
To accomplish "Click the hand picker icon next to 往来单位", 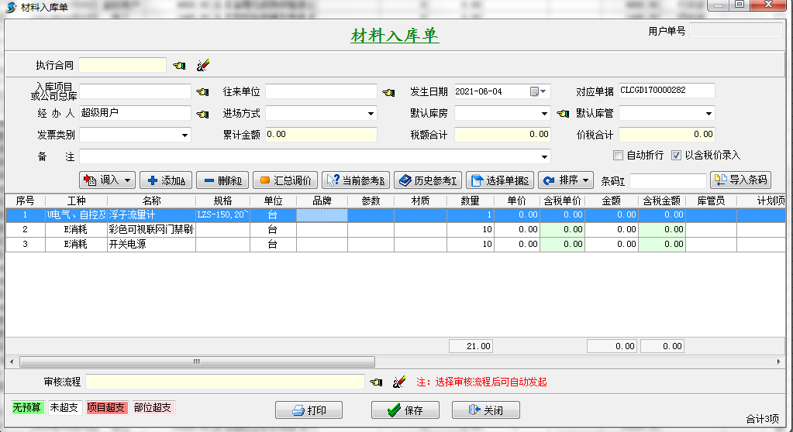I will click(x=388, y=92).
